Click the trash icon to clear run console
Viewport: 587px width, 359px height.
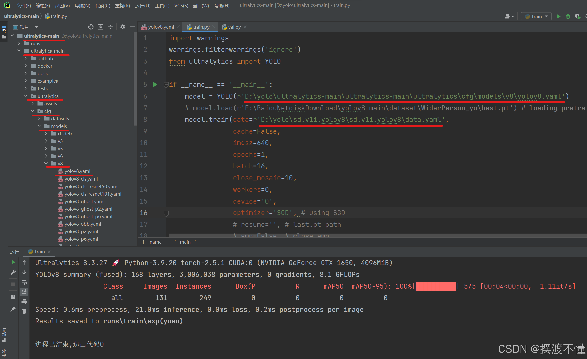24,311
